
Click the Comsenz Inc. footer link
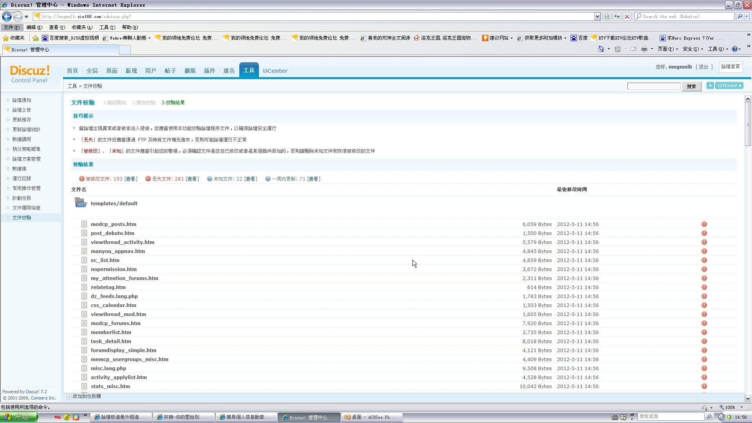(43, 398)
